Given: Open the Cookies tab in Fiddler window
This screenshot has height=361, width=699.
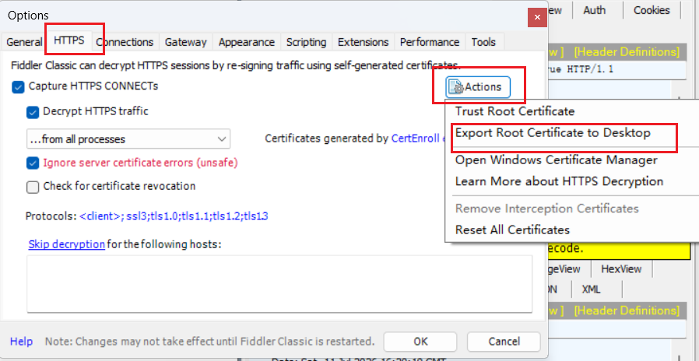Looking at the screenshot, I should coord(652,10).
